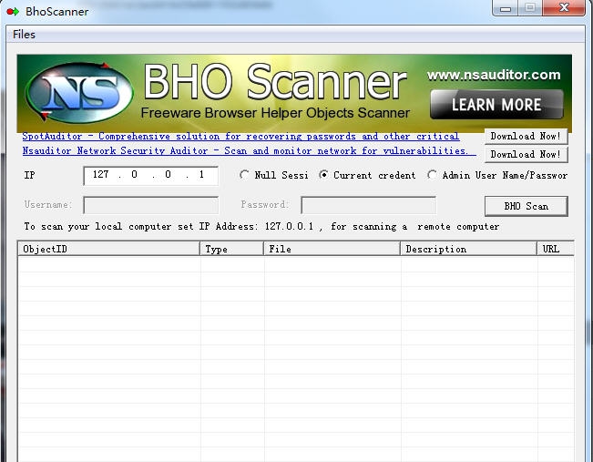Click the BHO Scanner banner title
Screen dimensions: 593x462
click(x=275, y=81)
